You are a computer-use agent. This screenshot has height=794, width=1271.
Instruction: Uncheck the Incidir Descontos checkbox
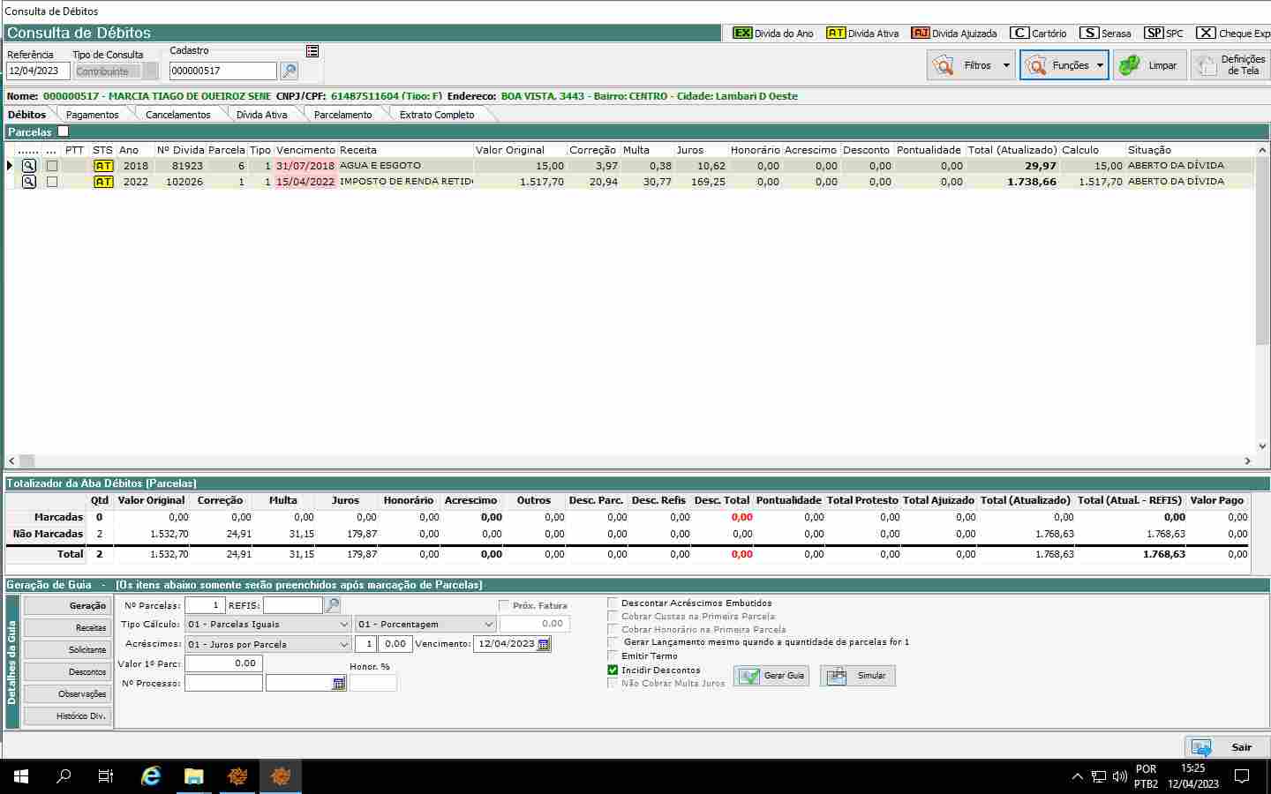point(613,670)
